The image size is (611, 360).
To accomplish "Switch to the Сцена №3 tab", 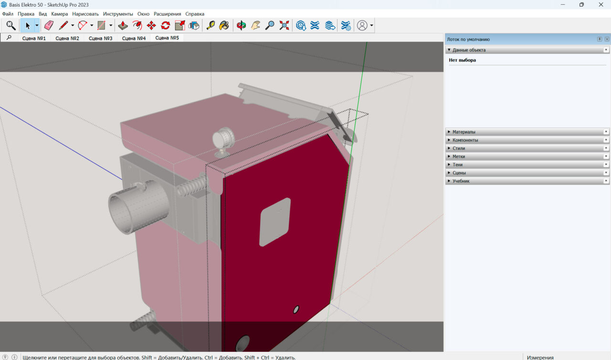I will pyautogui.click(x=101, y=38).
